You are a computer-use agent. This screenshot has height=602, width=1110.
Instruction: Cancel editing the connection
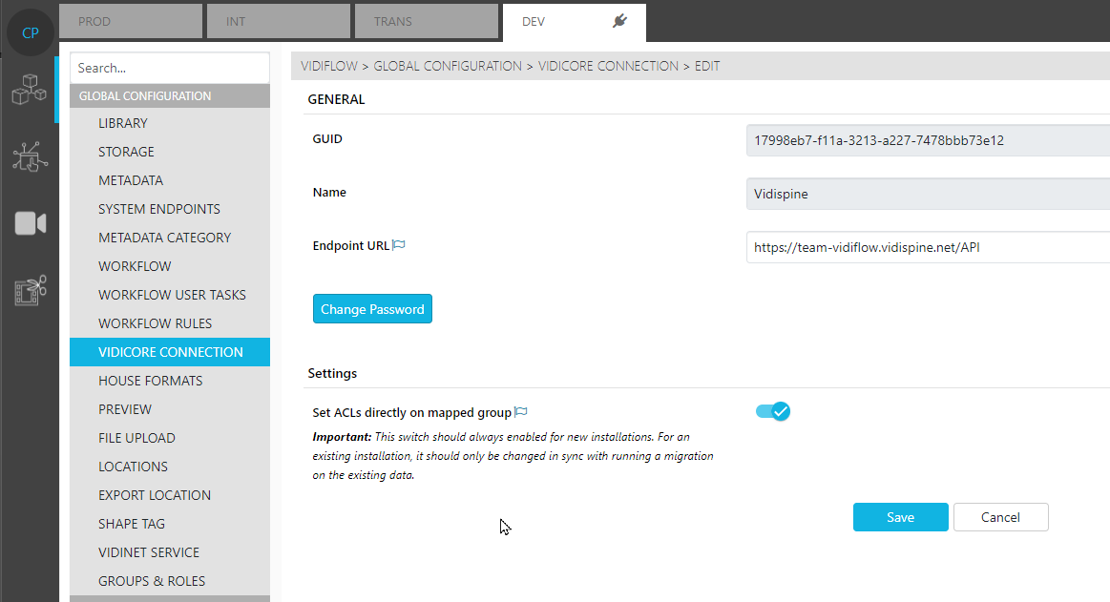[x=1000, y=517]
